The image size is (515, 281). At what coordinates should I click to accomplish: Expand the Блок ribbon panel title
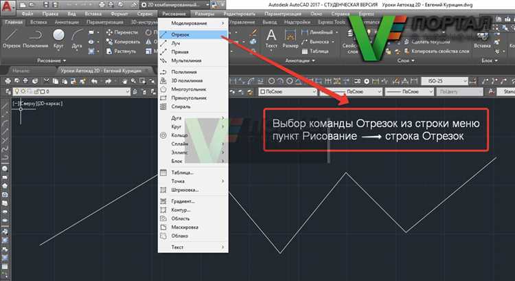click(490, 60)
